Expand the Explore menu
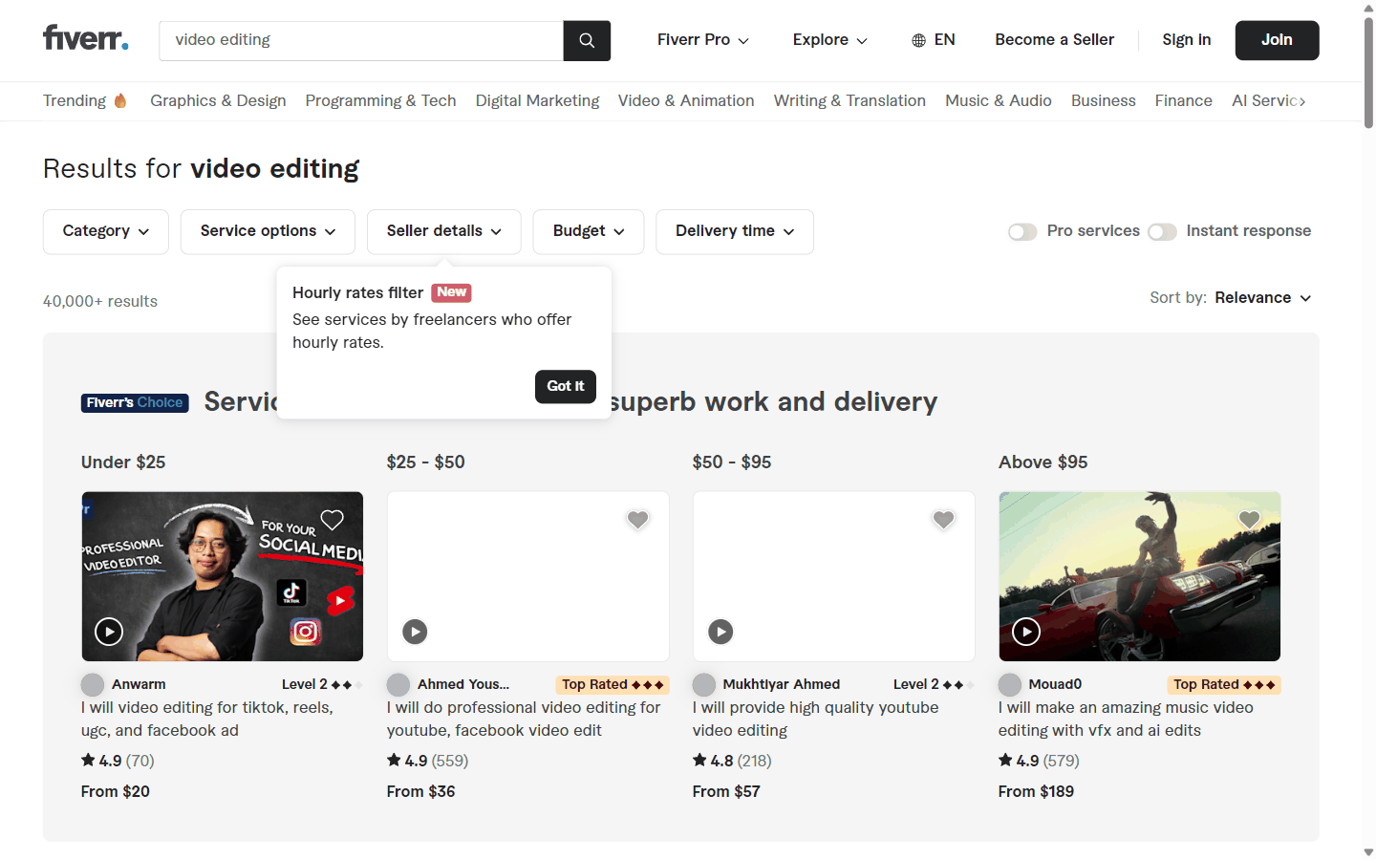This screenshot has width=1376, height=860. tap(830, 40)
